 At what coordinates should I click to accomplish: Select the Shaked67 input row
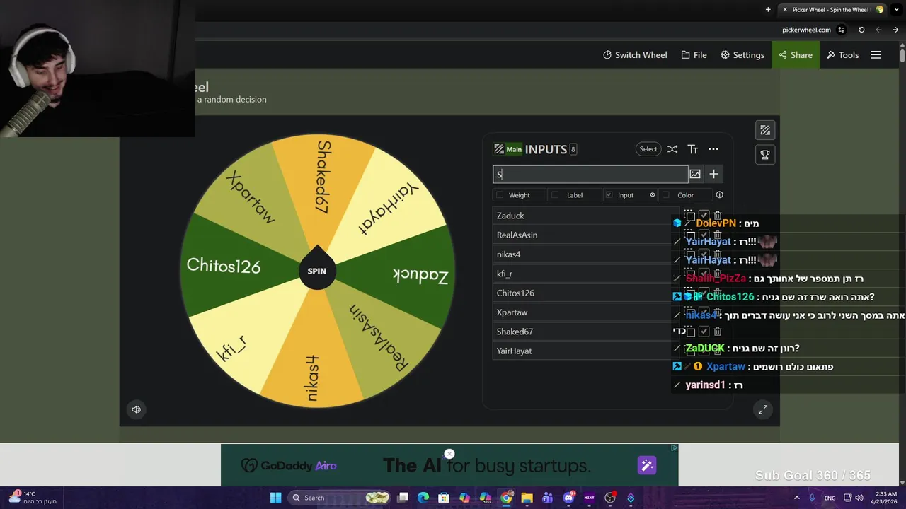click(585, 332)
